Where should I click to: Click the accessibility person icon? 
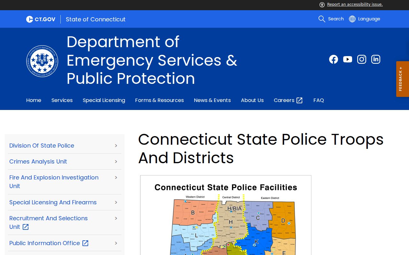tap(322, 4)
